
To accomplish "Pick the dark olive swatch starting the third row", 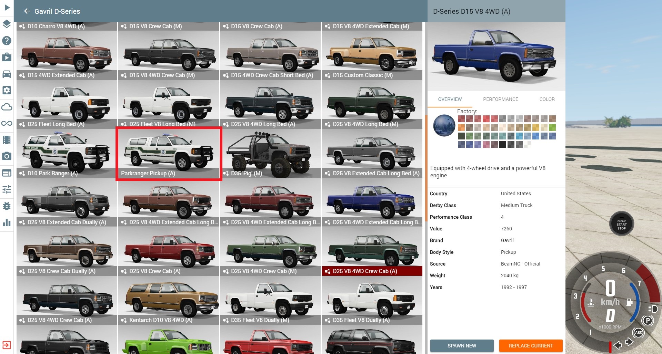I will 461,136.
